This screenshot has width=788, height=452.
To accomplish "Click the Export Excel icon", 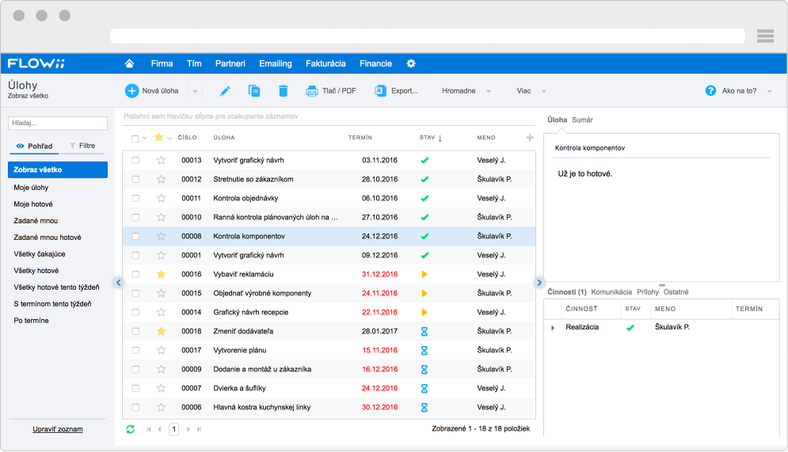I will click(380, 91).
